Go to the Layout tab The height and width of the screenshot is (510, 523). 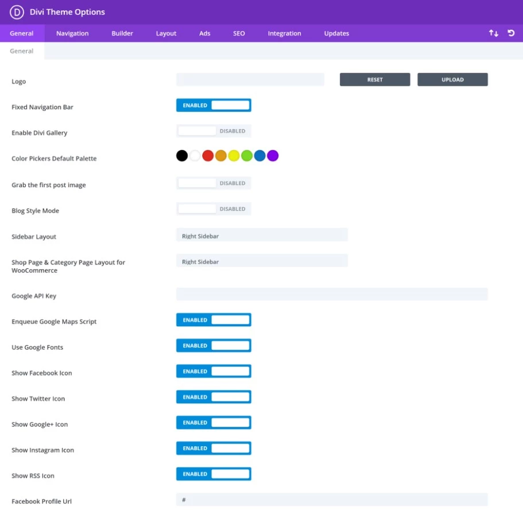click(x=166, y=33)
